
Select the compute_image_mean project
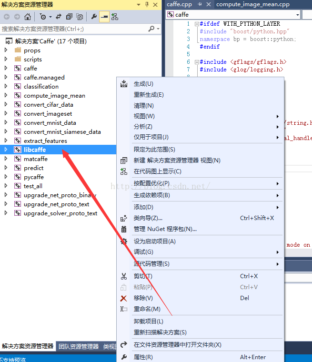tap(54, 95)
